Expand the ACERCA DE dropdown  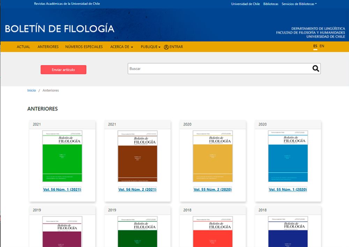pos(121,46)
